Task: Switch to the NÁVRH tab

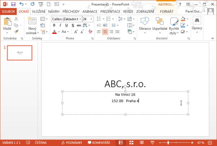Action: pyautogui.click(x=54, y=12)
